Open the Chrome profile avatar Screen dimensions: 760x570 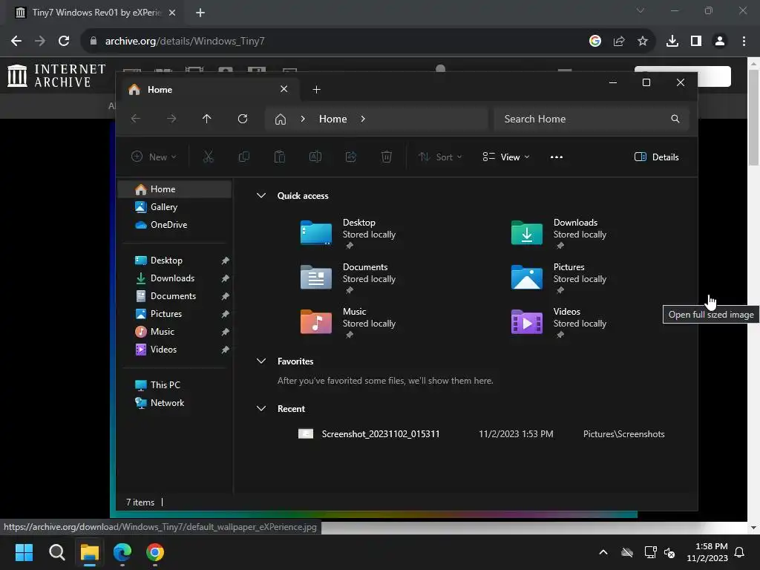coord(719,42)
